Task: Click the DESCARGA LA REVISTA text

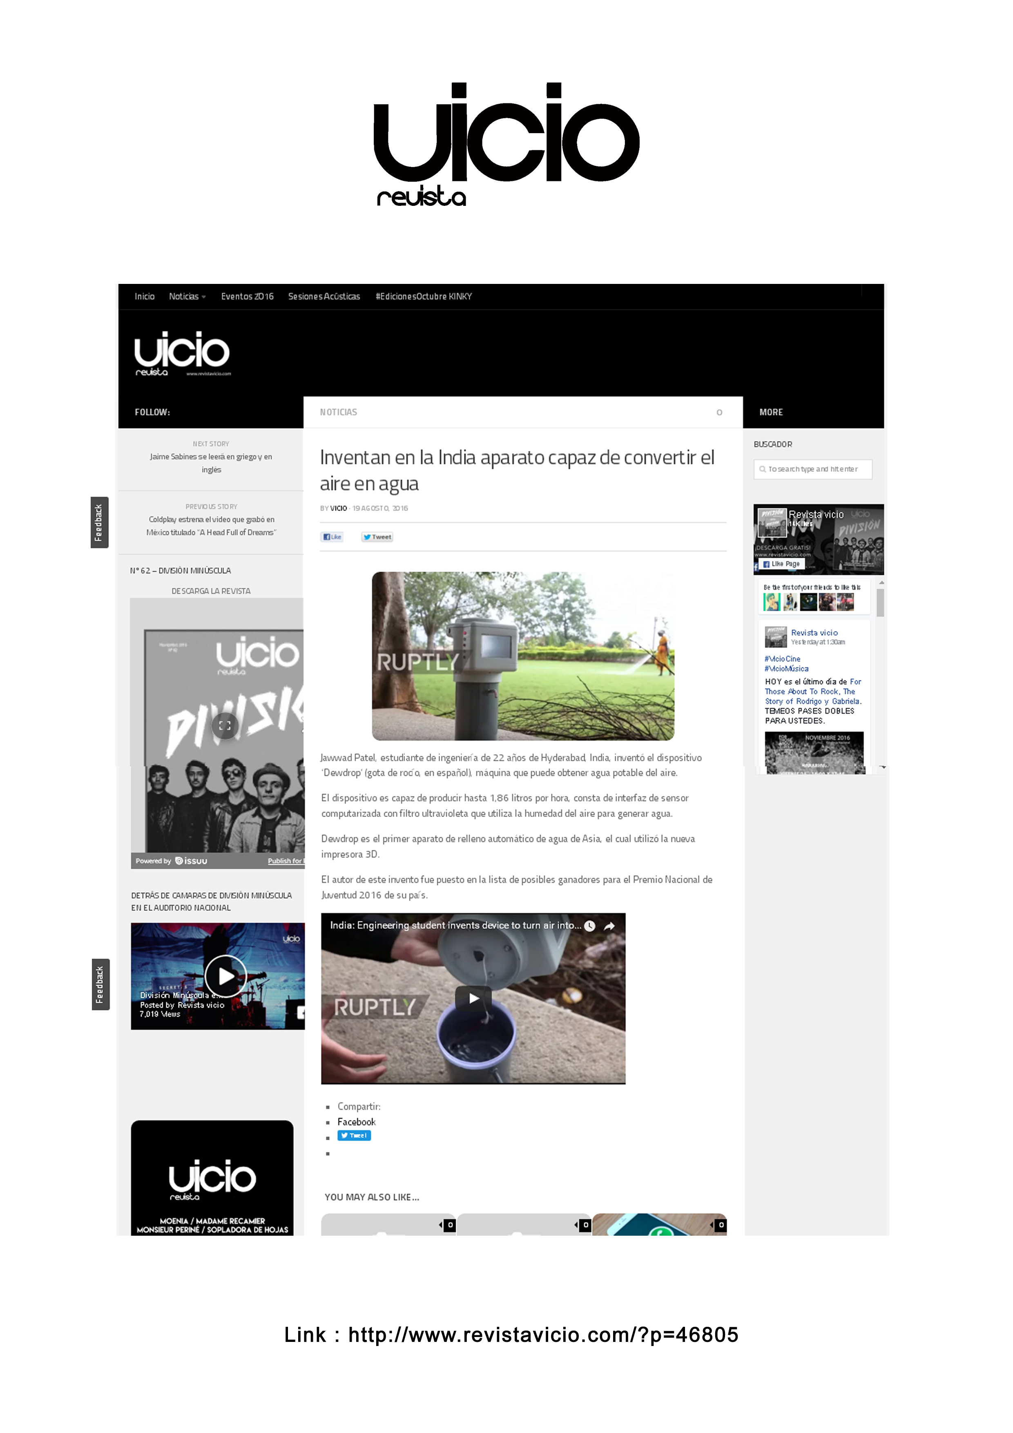Action: pyautogui.click(x=211, y=591)
